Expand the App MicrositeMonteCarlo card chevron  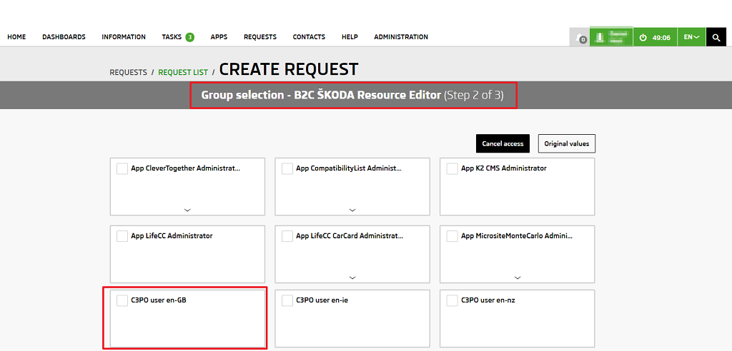(518, 278)
